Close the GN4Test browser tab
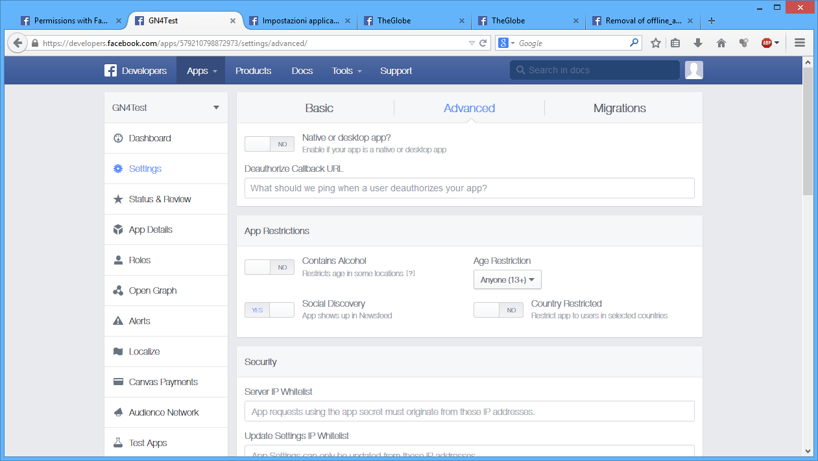The height and width of the screenshot is (461, 818). pyautogui.click(x=233, y=21)
